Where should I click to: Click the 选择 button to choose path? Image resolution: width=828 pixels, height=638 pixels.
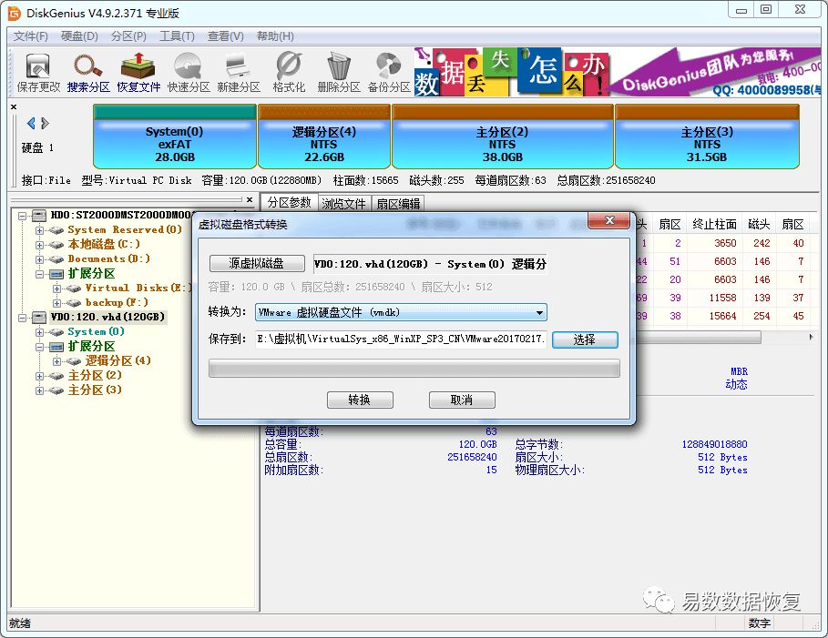(x=585, y=339)
